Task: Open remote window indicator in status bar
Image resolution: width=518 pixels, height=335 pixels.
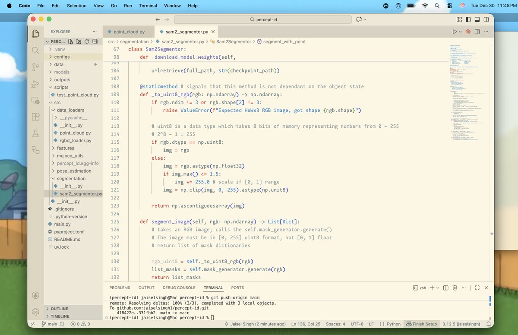Action: pyautogui.click(x=33, y=324)
